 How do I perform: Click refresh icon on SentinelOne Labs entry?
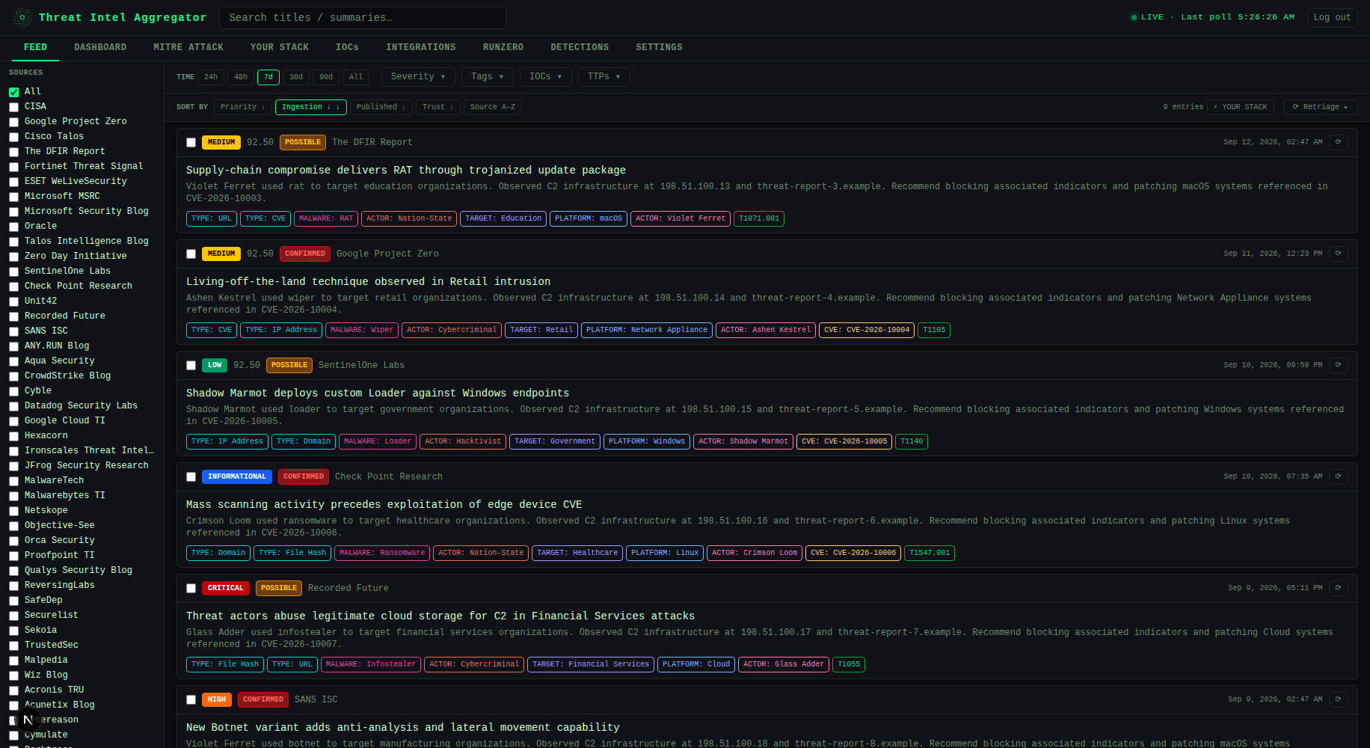tap(1339, 365)
